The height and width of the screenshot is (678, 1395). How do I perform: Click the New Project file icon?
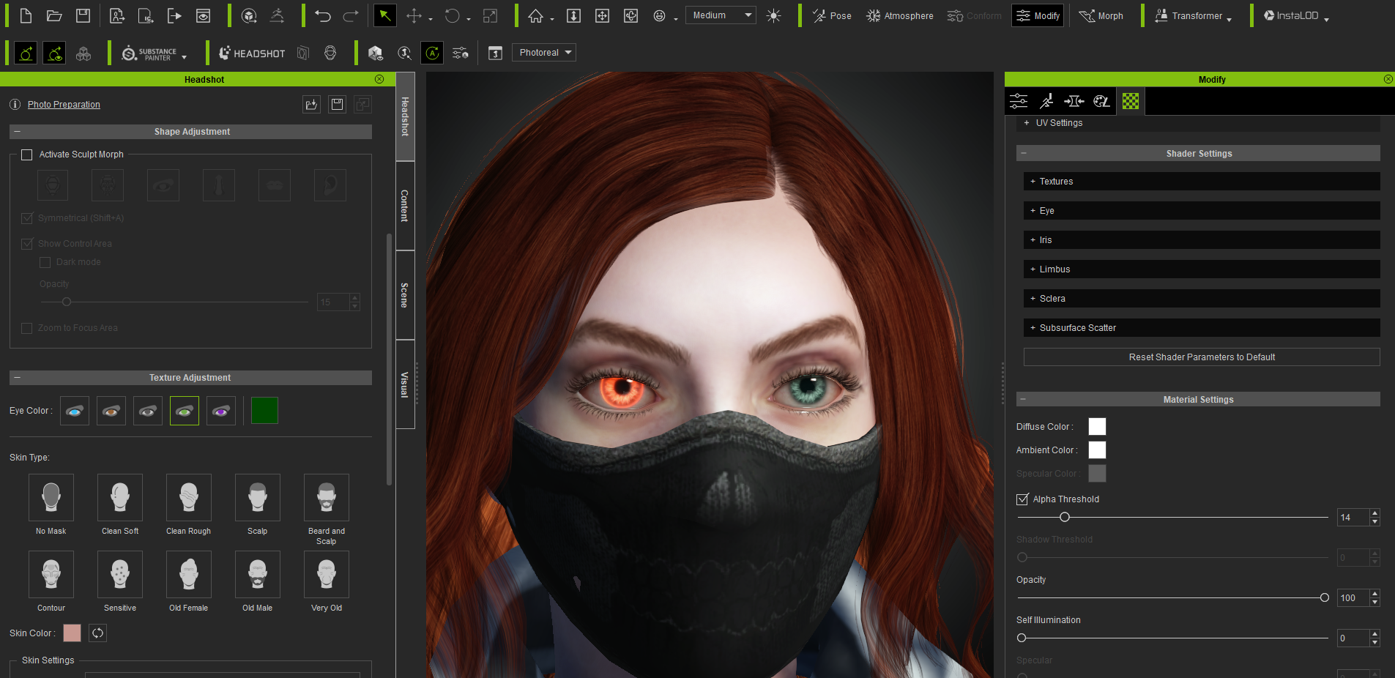[x=26, y=15]
